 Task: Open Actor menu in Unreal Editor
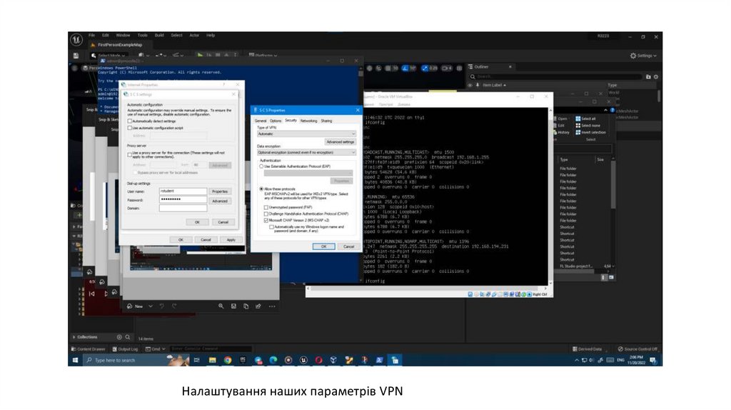194,36
